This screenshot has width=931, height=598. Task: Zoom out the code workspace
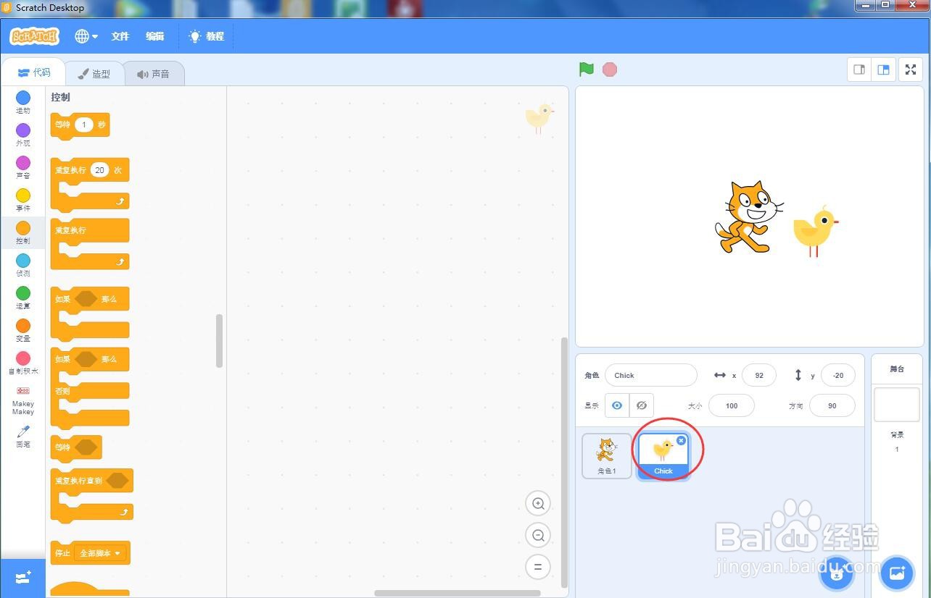(x=538, y=535)
